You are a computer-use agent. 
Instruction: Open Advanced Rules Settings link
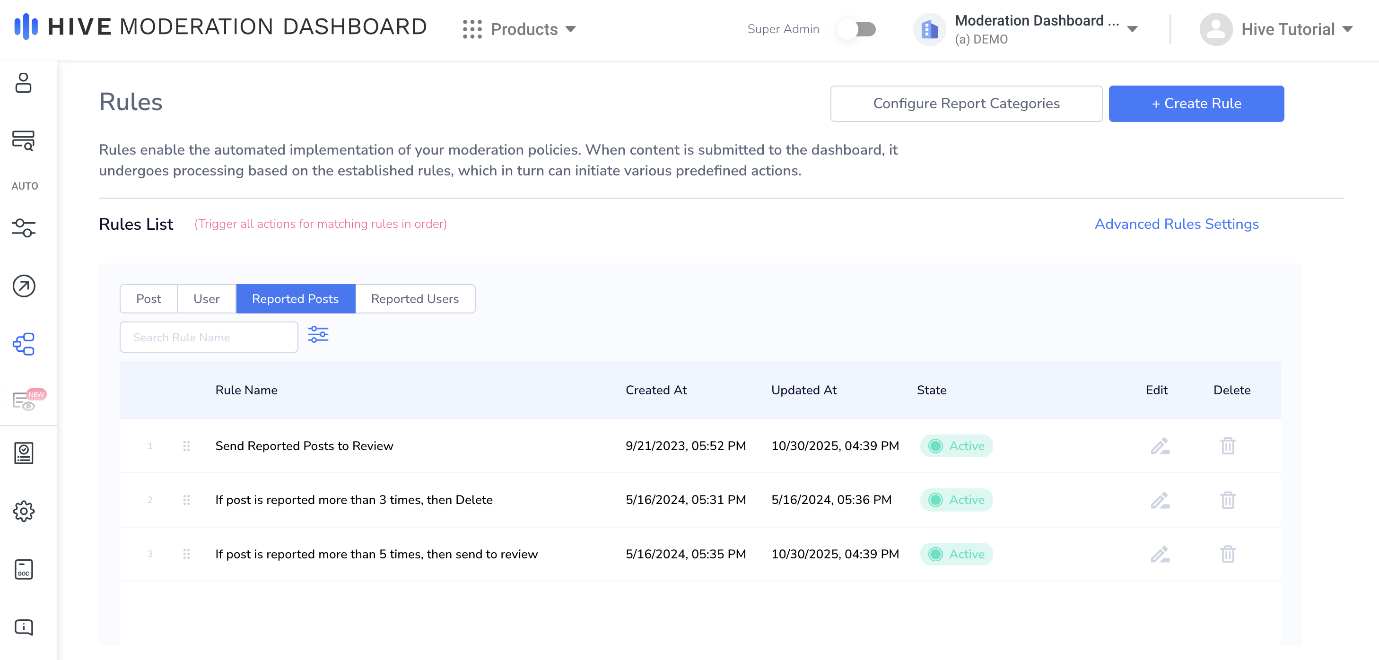click(x=1176, y=224)
